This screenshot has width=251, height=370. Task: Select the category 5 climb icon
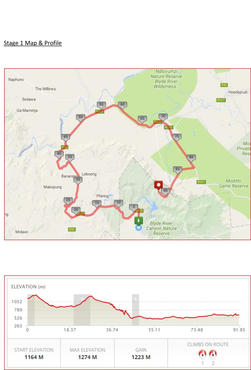[x=213, y=354]
